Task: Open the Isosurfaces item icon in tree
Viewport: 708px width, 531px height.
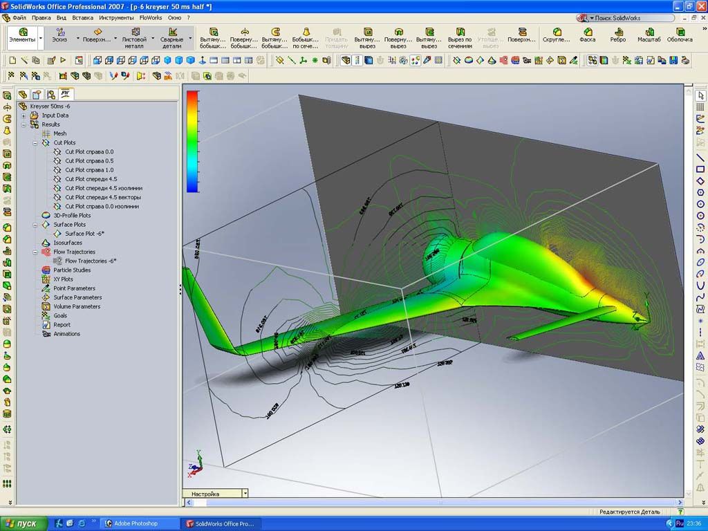Action: point(46,243)
